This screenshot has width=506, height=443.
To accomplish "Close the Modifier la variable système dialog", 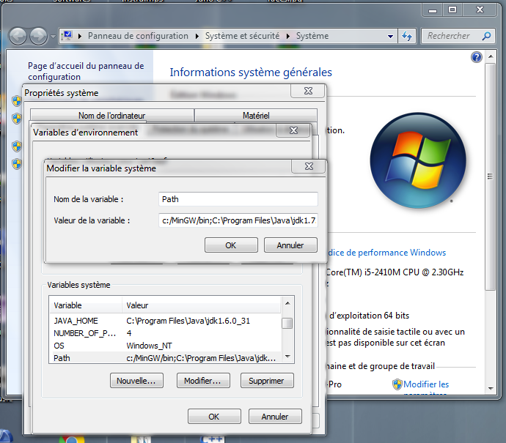I will (309, 166).
